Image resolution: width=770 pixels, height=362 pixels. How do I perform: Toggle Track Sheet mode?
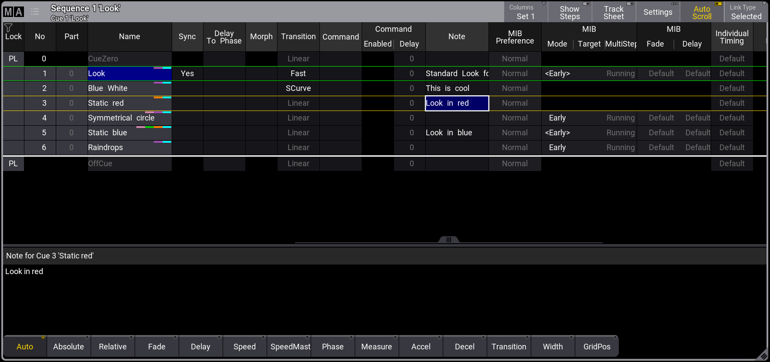click(x=614, y=12)
